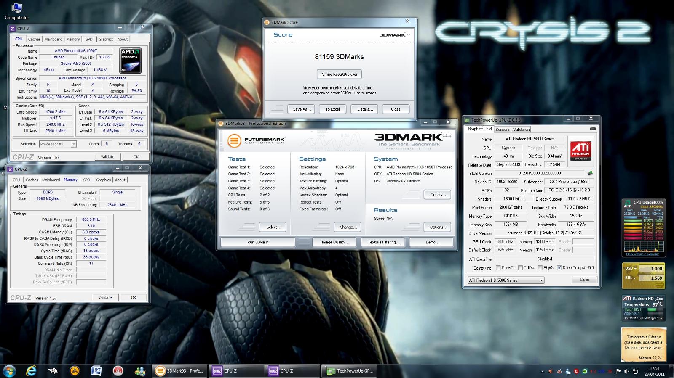Open the red flame app on taskbar
This screenshot has height=378, width=674.
click(x=118, y=371)
